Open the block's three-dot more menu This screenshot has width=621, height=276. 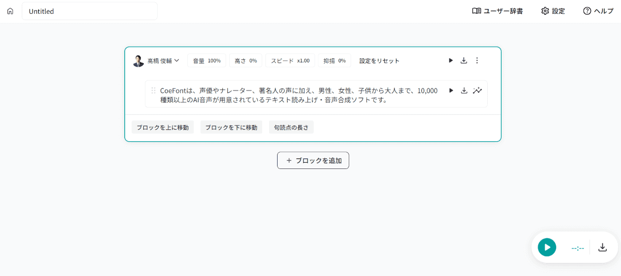(477, 60)
